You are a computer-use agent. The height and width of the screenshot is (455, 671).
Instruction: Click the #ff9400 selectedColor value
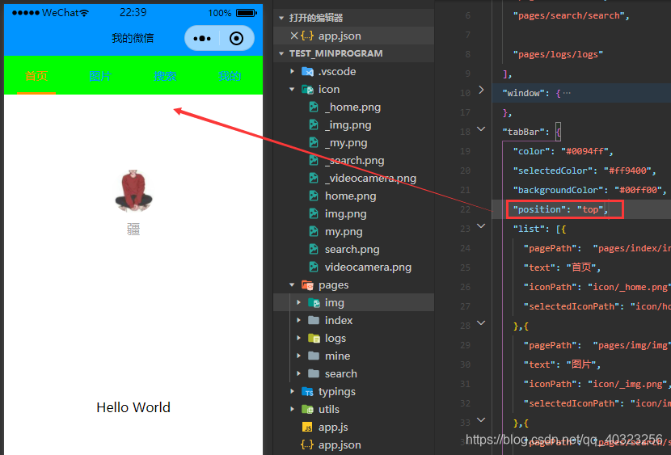(627, 171)
